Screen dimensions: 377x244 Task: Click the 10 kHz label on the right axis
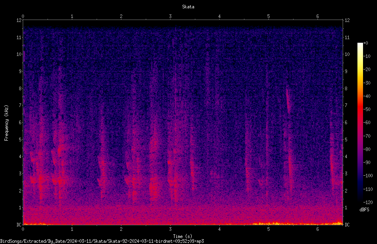347,54
